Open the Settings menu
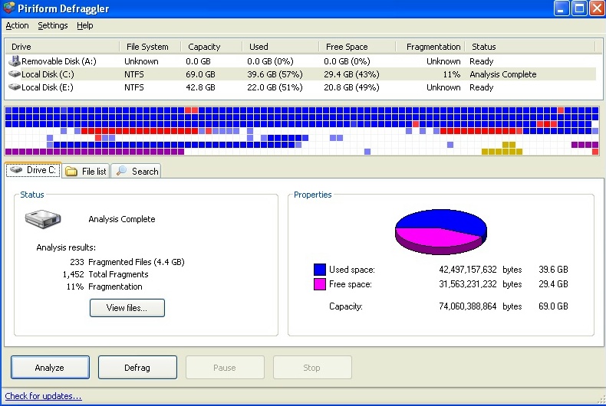The height and width of the screenshot is (406, 606). [53, 25]
